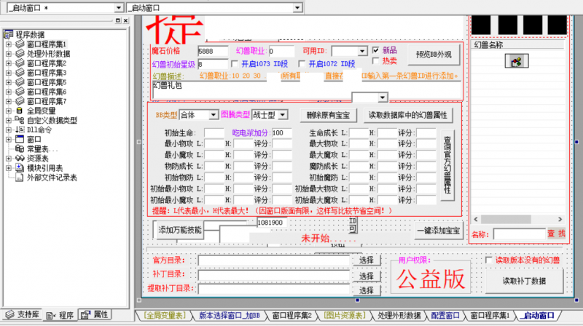Open the 配置窗口 tab
The image size is (583, 326).
pyautogui.click(x=445, y=316)
